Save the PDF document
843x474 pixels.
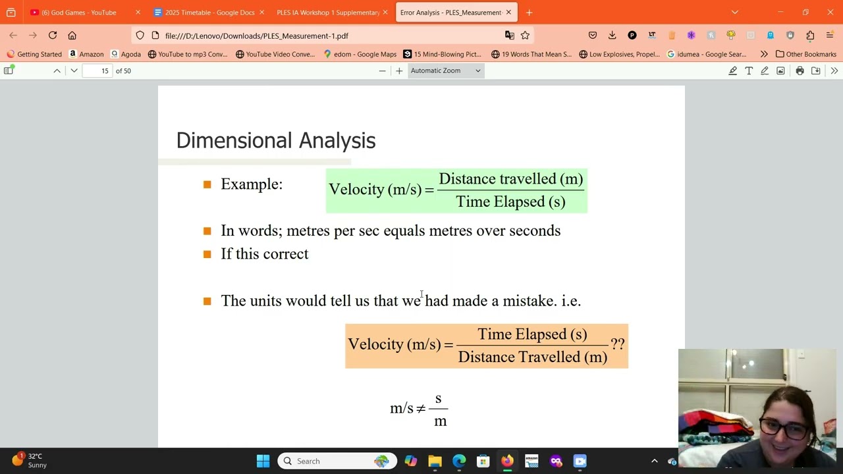coord(815,70)
